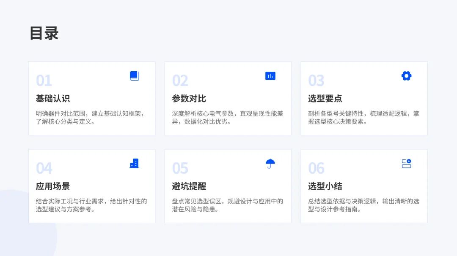Click the book icon in the 基础认识 card
The width and height of the screenshot is (457, 256).
pyautogui.click(x=134, y=76)
